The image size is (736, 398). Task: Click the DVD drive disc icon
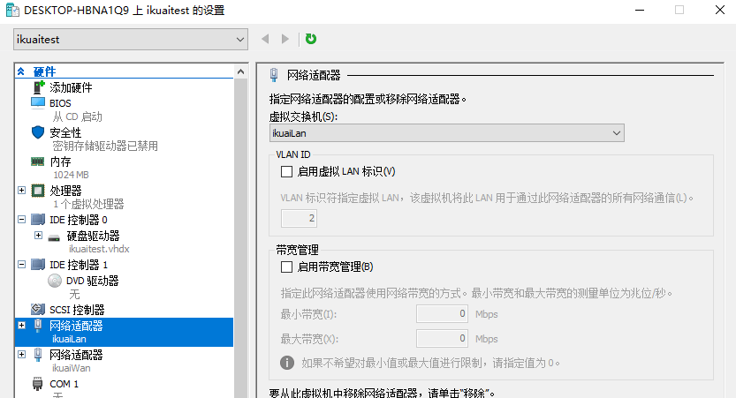(x=55, y=281)
